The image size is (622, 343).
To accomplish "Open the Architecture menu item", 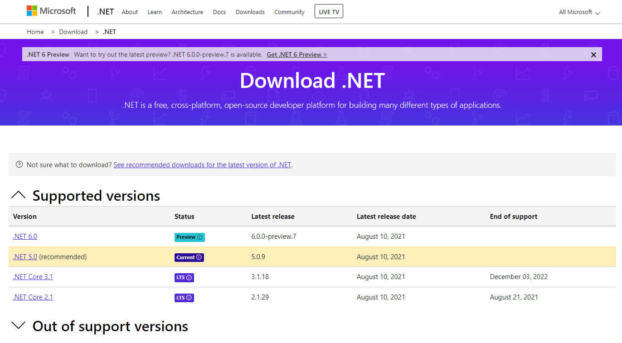I will pyautogui.click(x=187, y=12).
